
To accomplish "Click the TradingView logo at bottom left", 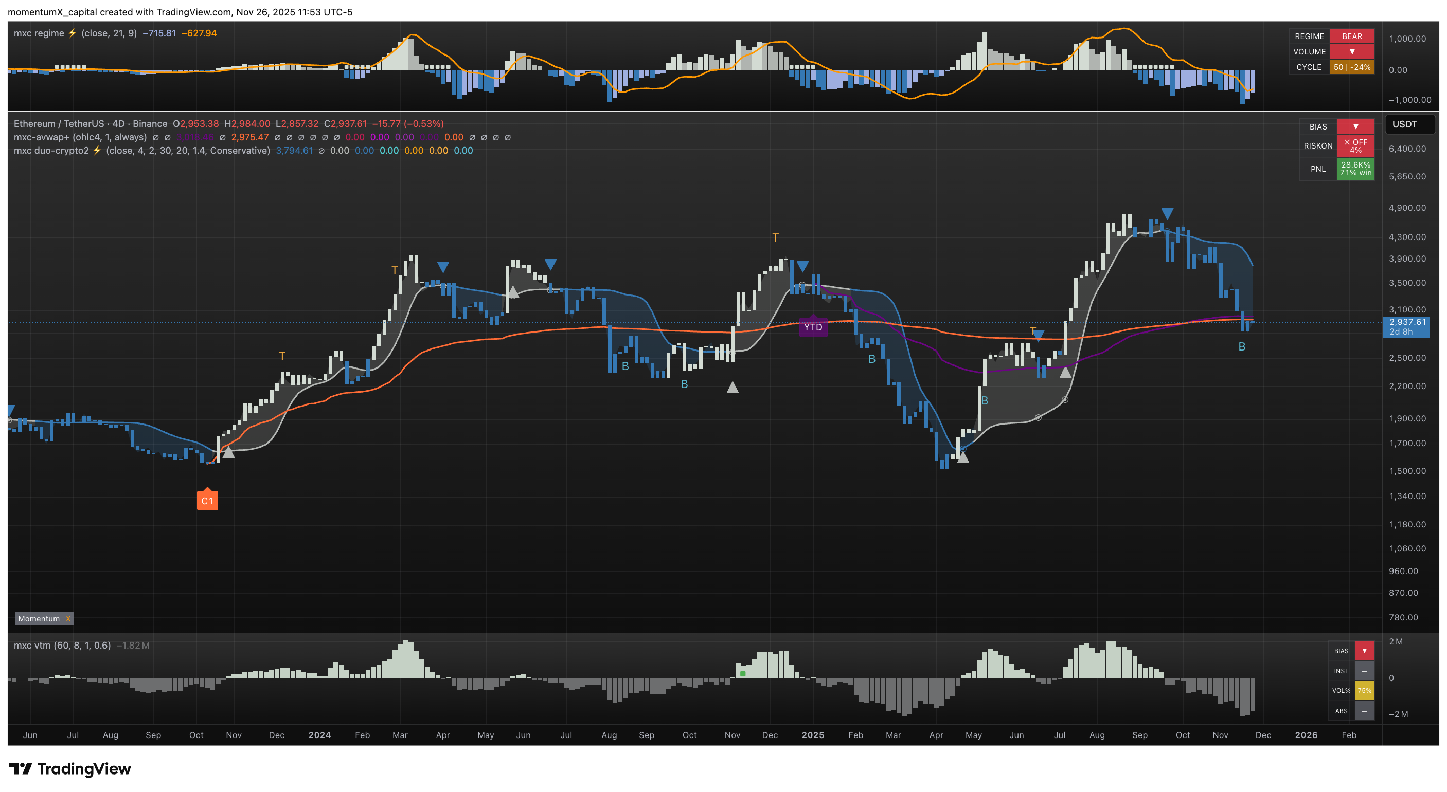I will tap(70, 768).
